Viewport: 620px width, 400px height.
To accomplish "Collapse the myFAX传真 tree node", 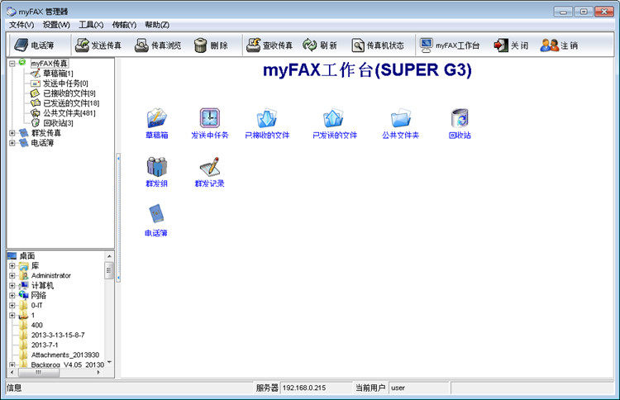I will 12,64.
